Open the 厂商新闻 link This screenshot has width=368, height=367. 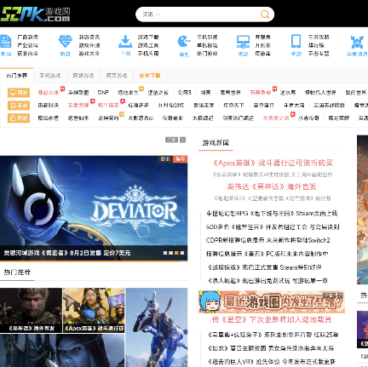click(28, 37)
